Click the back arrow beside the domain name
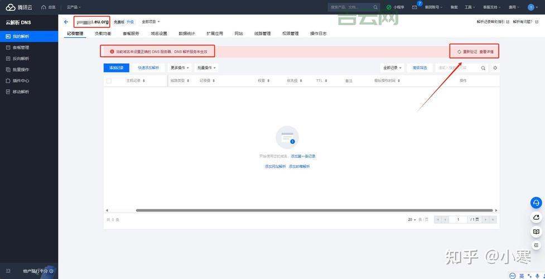This screenshot has height=279, width=545. click(66, 22)
